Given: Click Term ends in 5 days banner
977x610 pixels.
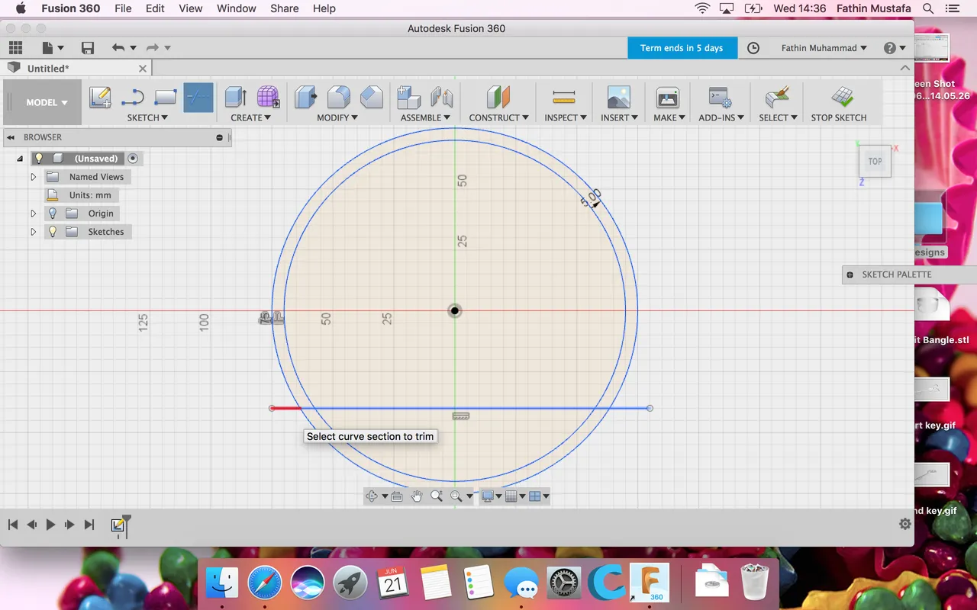Looking at the screenshot, I should 682,48.
